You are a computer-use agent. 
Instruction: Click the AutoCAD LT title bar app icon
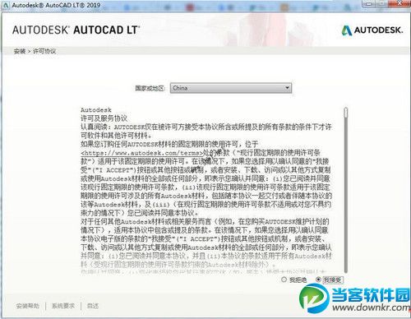[5, 5]
